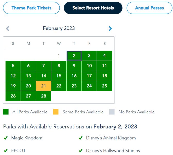Switch to Theme Park Tickets tab
Viewport: 173px width, 155px height.
point(31,8)
